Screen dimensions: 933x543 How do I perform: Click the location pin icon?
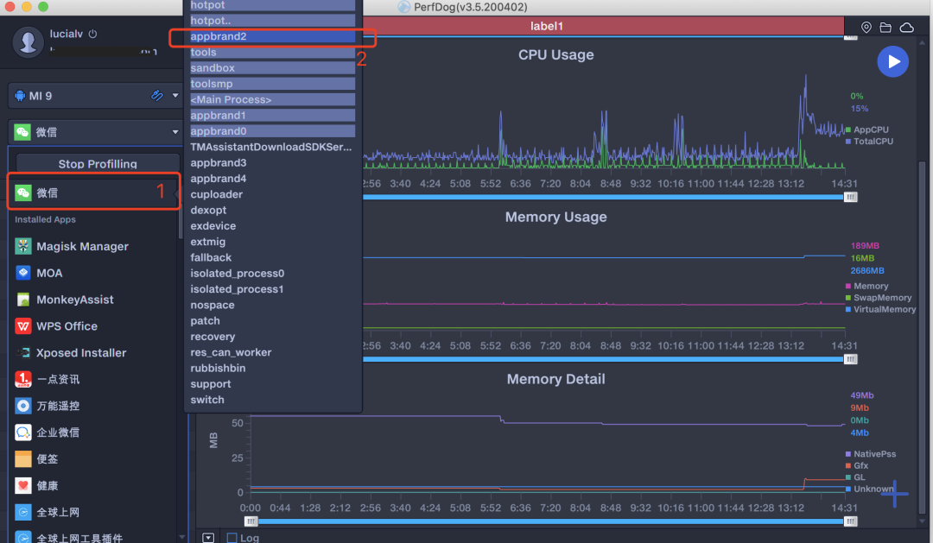pos(866,28)
